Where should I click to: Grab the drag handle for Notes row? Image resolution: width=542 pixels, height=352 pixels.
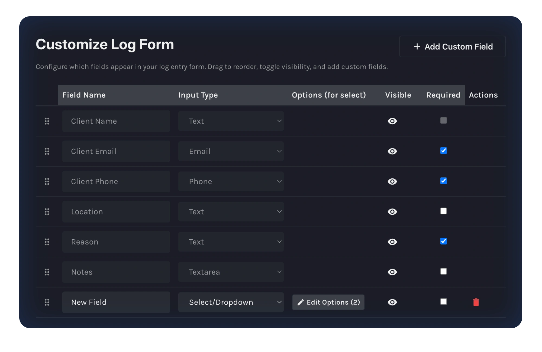(47, 272)
